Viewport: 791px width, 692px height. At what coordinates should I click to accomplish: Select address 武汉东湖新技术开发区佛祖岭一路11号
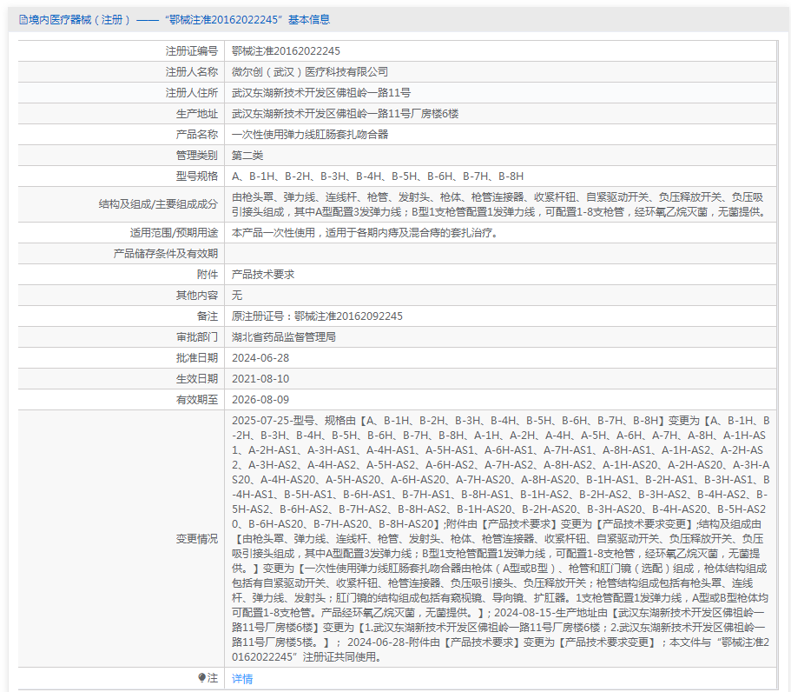click(321, 93)
